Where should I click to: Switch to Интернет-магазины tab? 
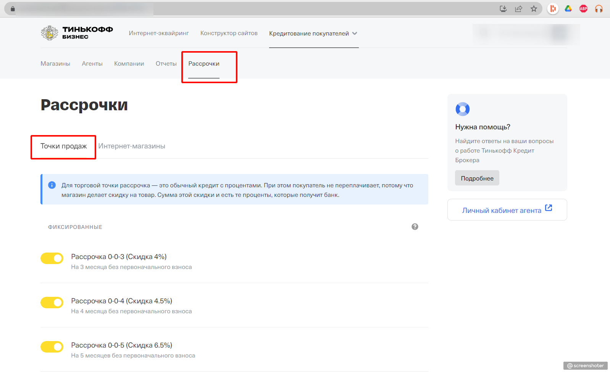(x=132, y=146)
